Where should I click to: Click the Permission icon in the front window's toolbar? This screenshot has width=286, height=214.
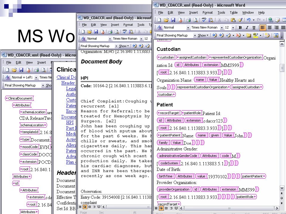180,20
